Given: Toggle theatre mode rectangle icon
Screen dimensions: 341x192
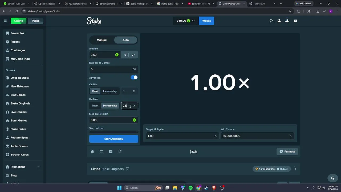Looking at the screenshot, I should [102, 151].
